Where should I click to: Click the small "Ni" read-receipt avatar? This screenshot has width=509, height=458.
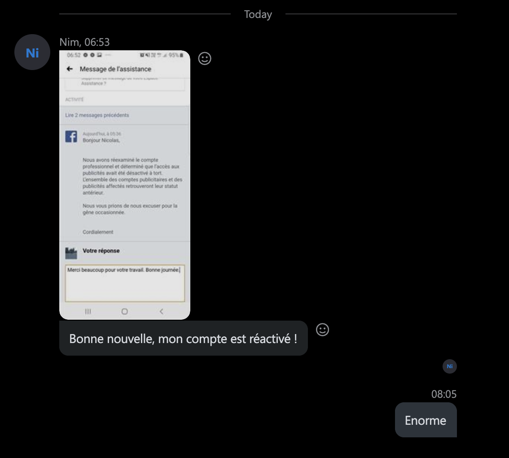point(449,366)
